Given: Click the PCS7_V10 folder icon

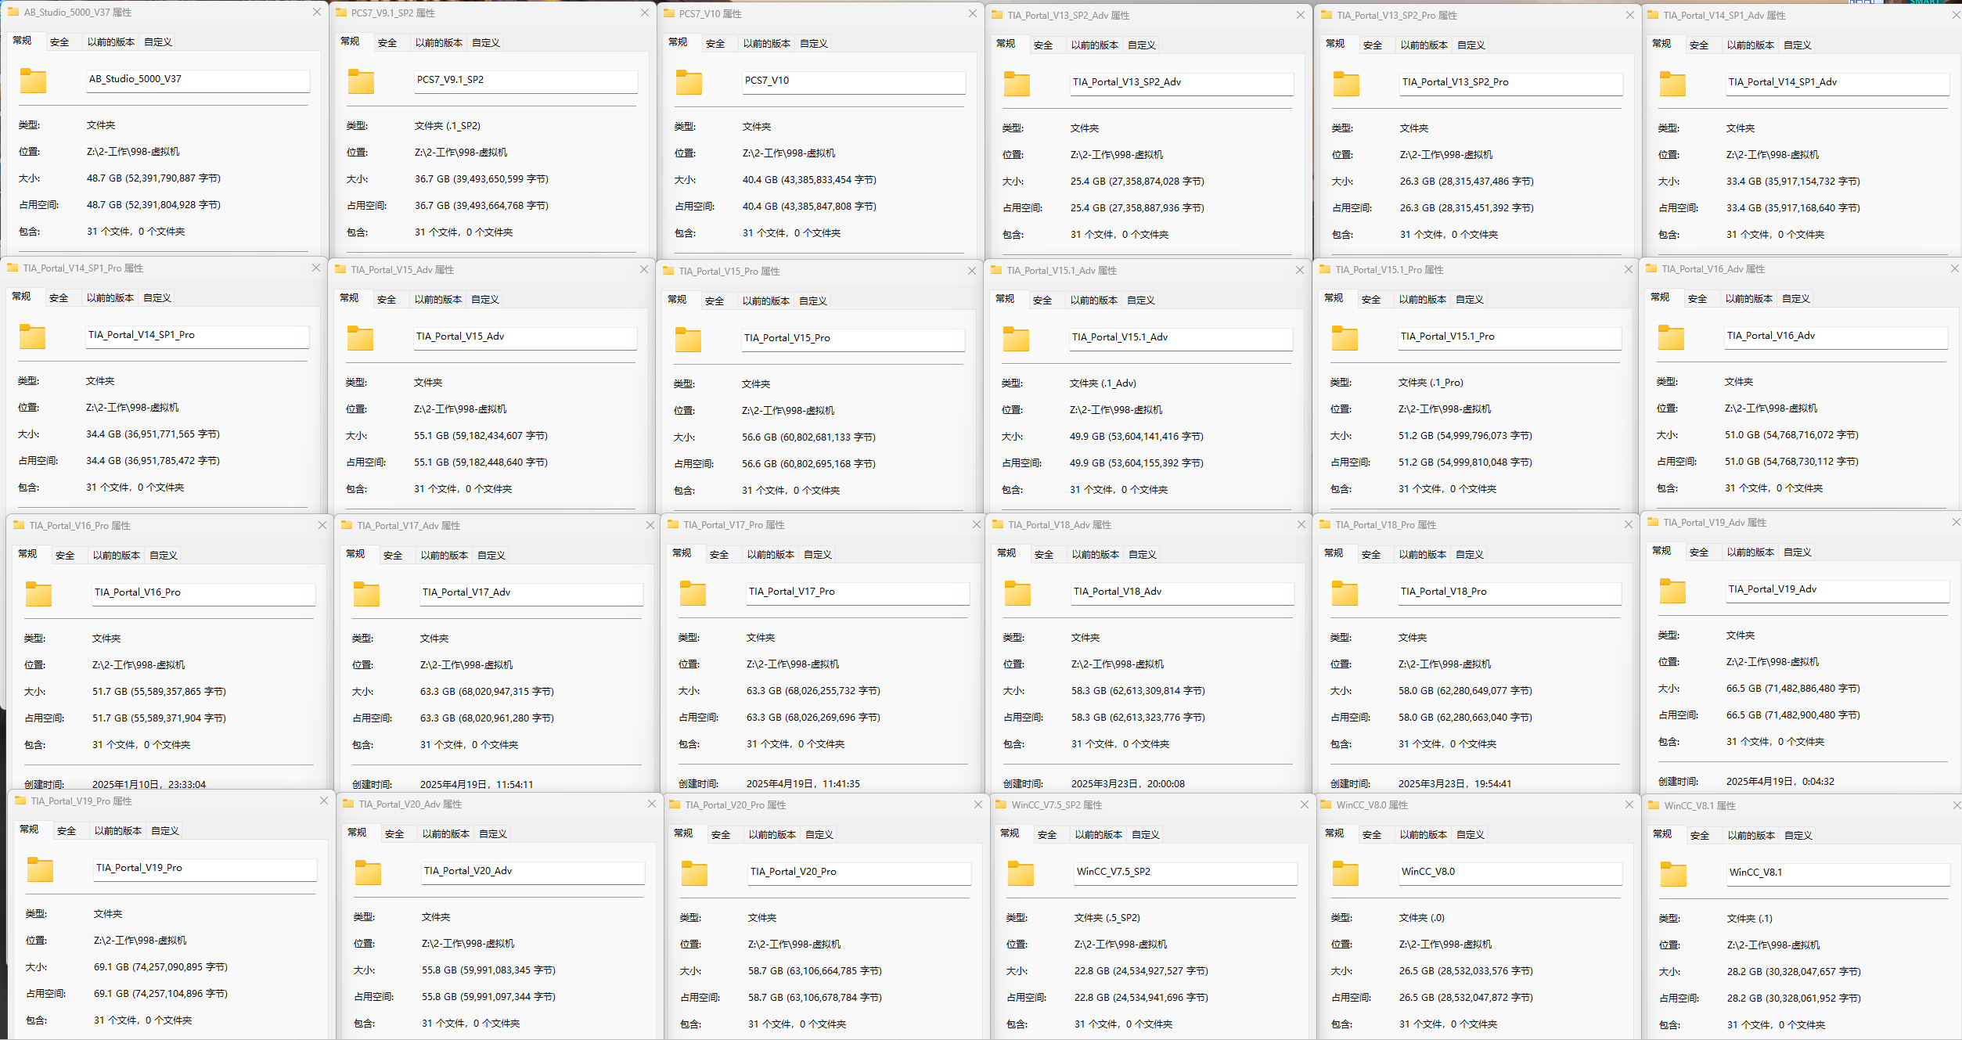Looking at the screenshot, I should tap(689, 82).
